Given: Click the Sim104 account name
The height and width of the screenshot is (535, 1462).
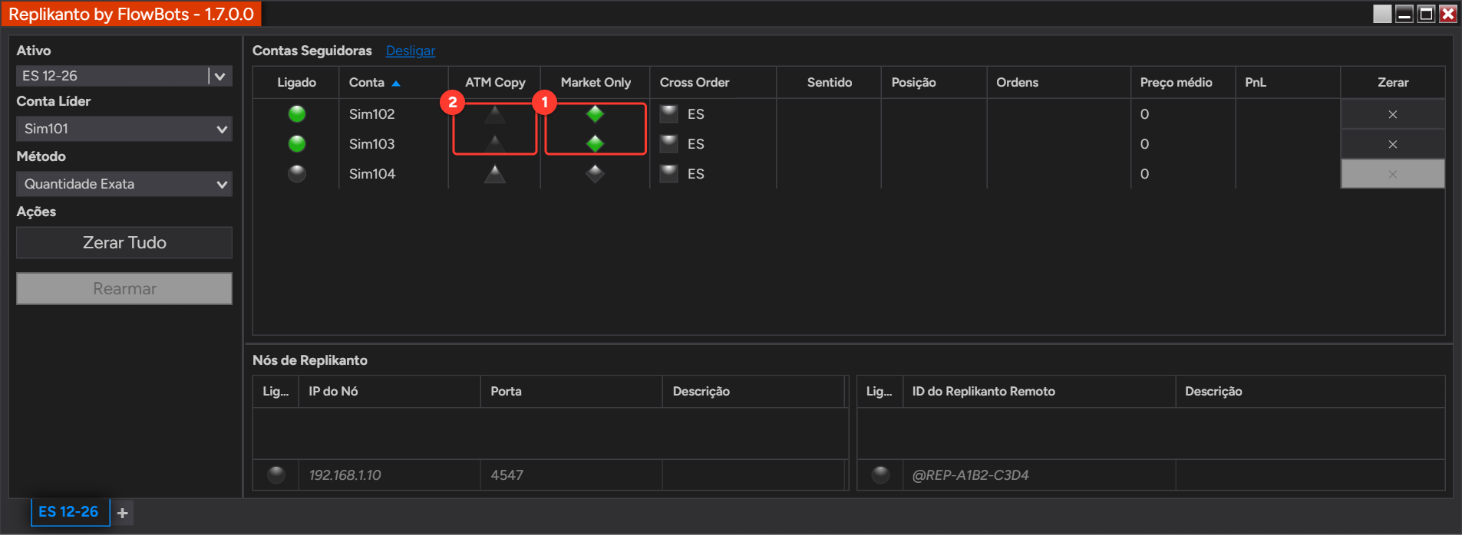Looking at the screenshot, I should (x=372, y=174).
